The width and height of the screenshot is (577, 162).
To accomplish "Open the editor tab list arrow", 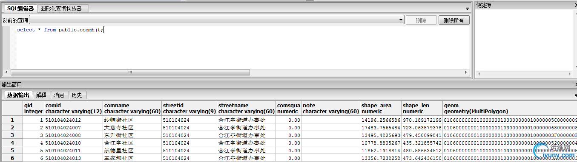I will 467,8.
